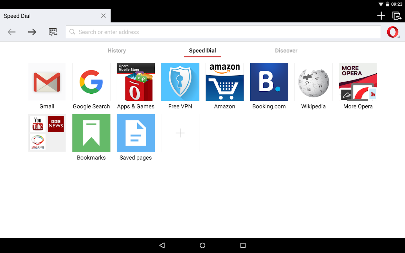405x253 pixels.
Task: Switch to the History tab
Action: [x=117, y=51]
